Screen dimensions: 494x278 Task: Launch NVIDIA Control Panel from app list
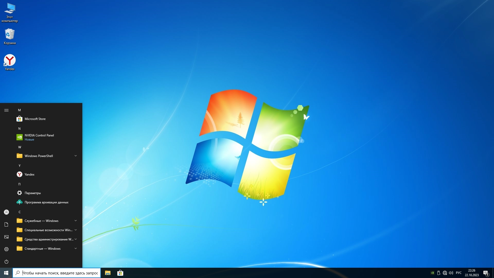(39, 137)
